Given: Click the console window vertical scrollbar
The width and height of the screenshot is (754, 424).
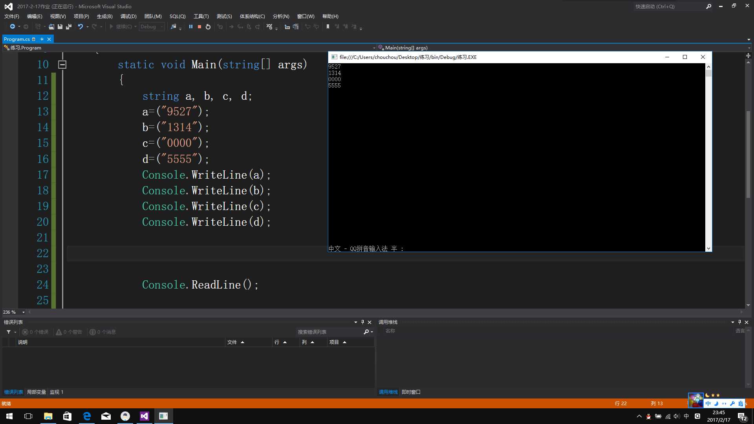Looking at the screenshot, I should click(x=708, y=157).
